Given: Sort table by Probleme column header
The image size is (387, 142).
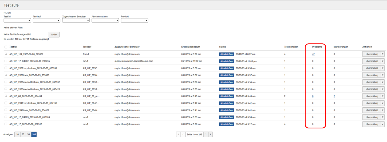Looking at the screenshot, I should pos(317,47).
